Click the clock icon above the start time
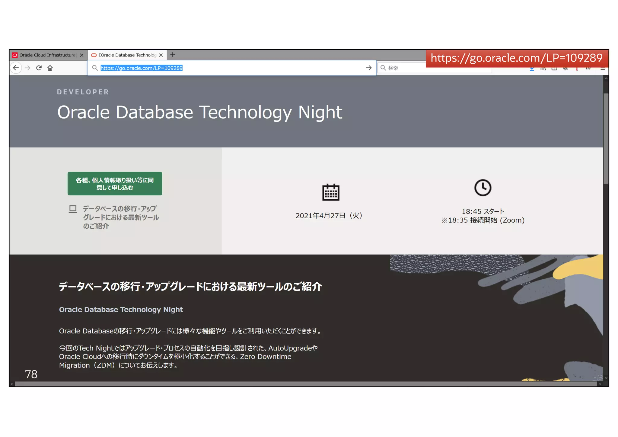Image resolution: width=618 pixels, height=437 pixels. point(483,188)
